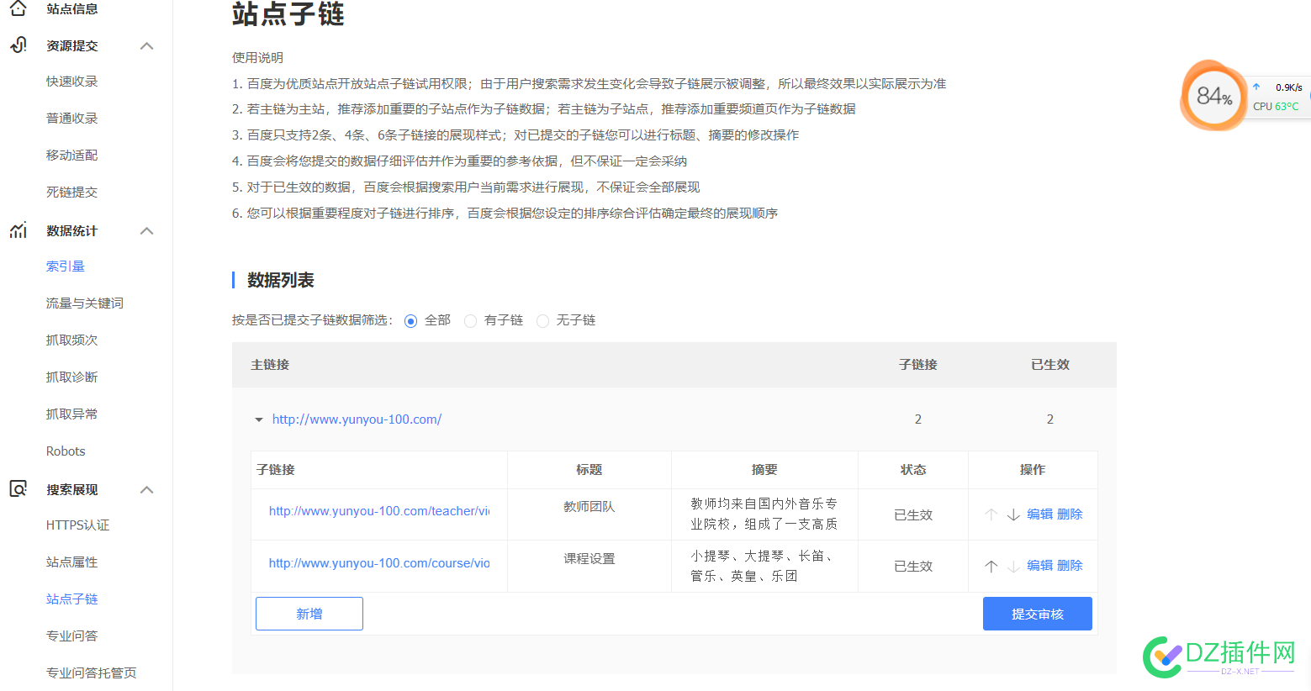Click the 新增 button
This screenshot has width=1311, height=691.
[x=309, y=614]
